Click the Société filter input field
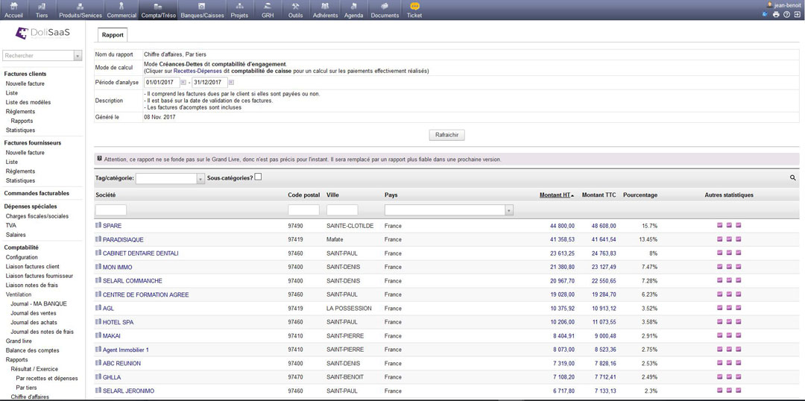805x401 pixels. tap(111, 210)
